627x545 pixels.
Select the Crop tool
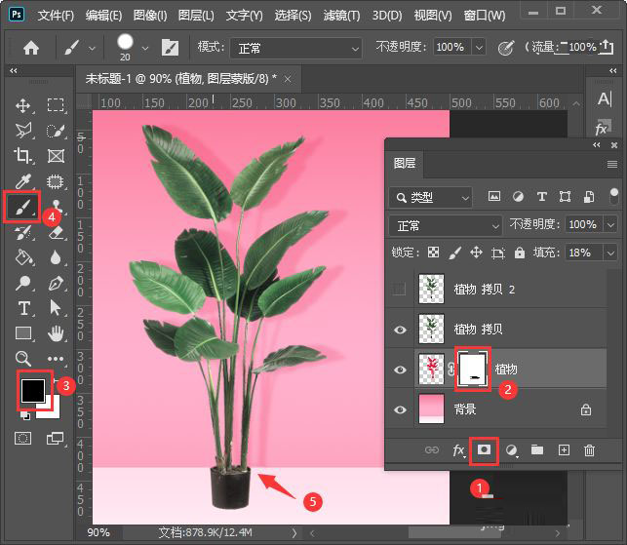[x=22, y=155]
